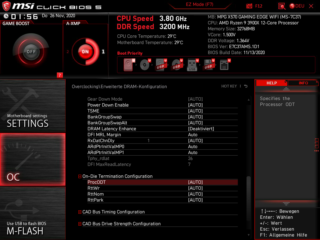Select A-XMP profile 2

coord(67,52)
